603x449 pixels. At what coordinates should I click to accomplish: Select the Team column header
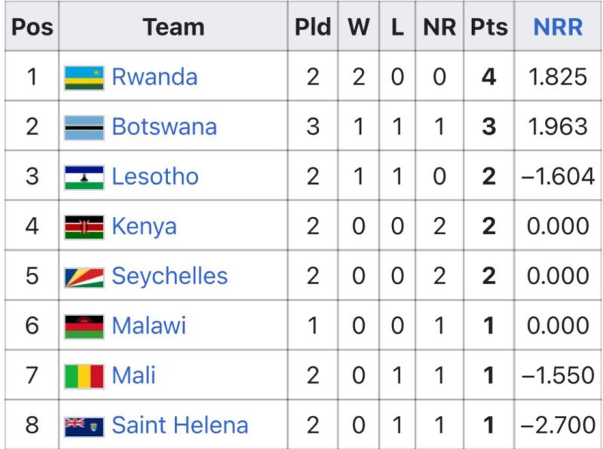[x=173, y=27]
